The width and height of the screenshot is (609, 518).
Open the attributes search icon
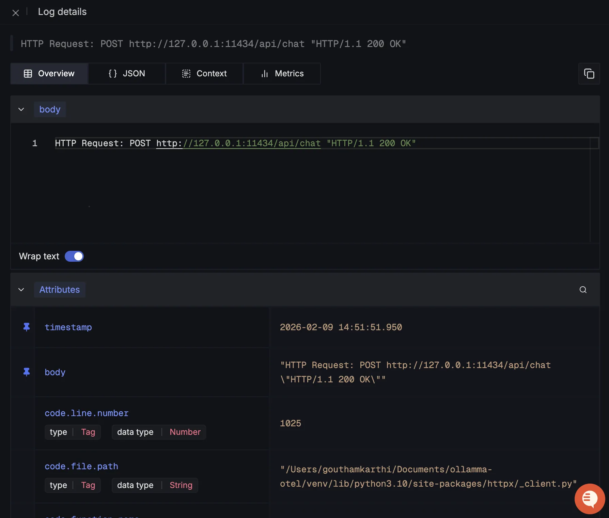(583, 290)
